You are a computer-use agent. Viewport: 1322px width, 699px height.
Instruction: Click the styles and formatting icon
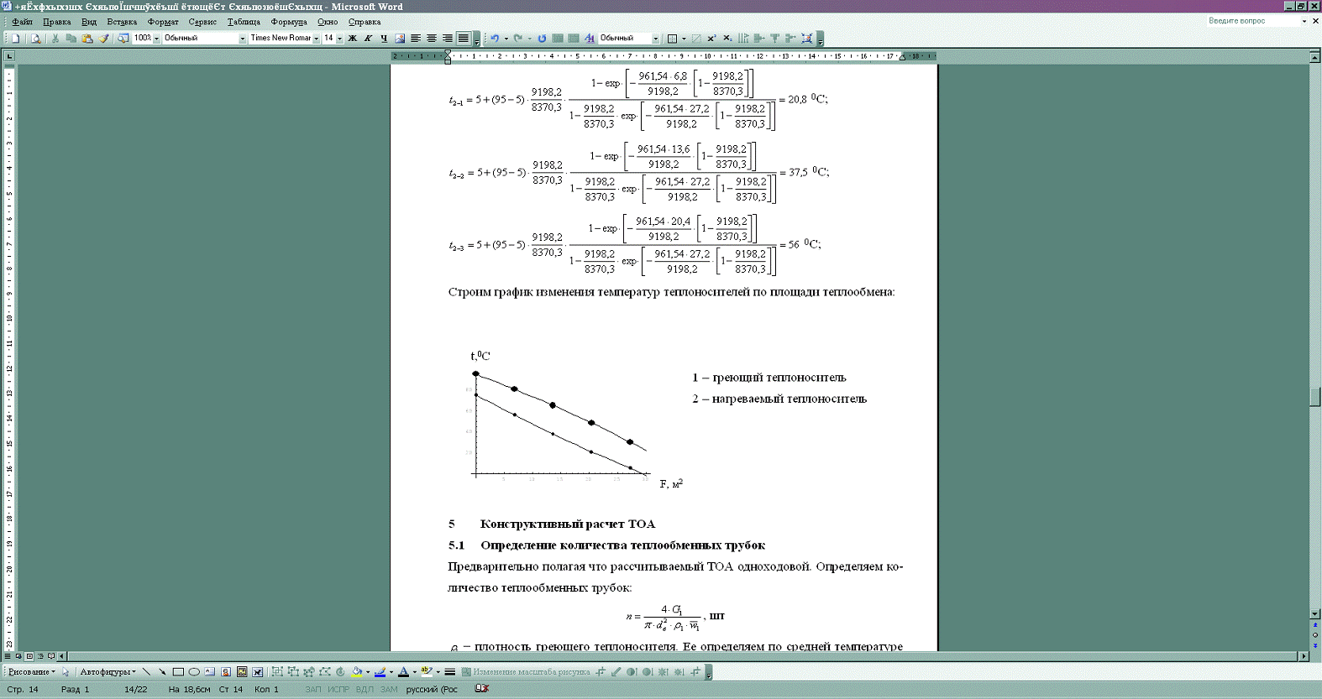coord(590,39)
